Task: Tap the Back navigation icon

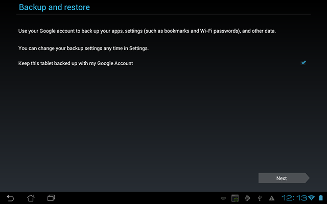Action: [10, 198]
